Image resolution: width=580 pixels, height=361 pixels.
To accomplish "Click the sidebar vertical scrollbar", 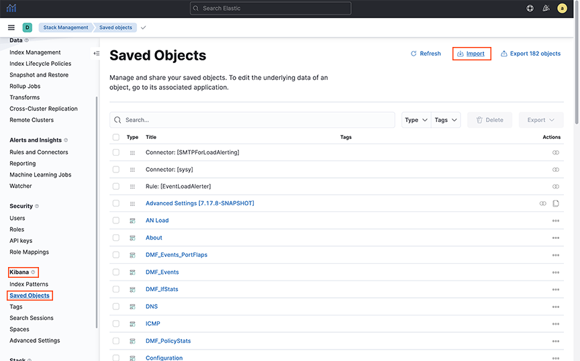I will coord(97,212).
